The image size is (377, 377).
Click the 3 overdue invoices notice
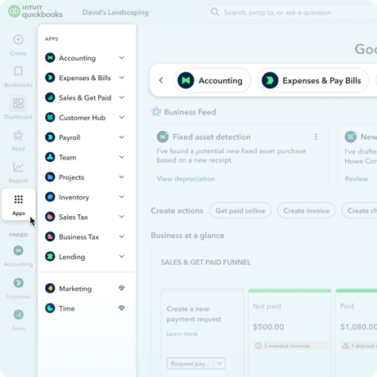(290, 346)
